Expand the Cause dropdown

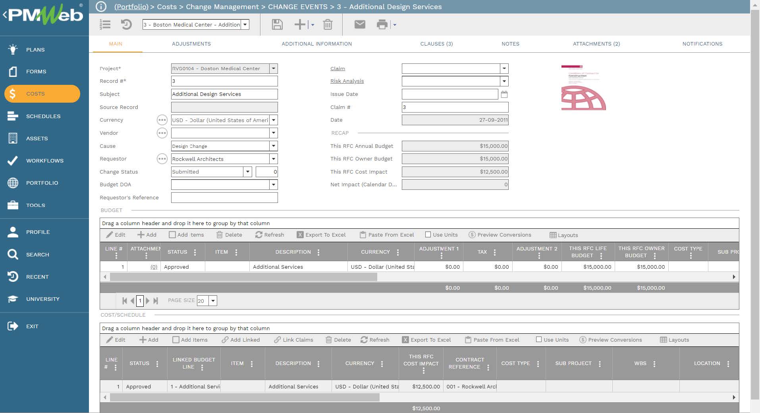pyautogui.click(x=273, y=146)
